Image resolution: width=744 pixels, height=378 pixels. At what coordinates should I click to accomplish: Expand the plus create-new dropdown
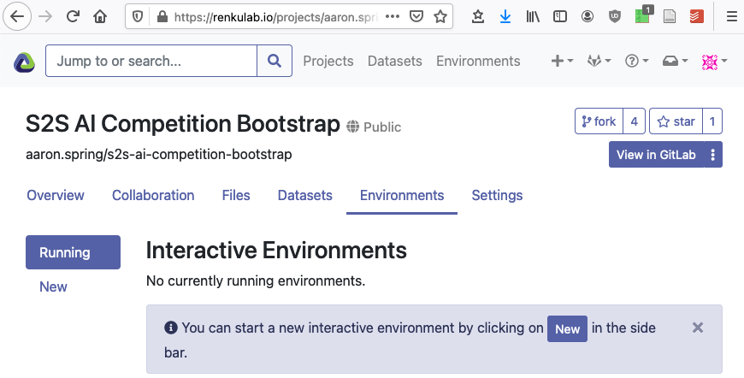562,62
